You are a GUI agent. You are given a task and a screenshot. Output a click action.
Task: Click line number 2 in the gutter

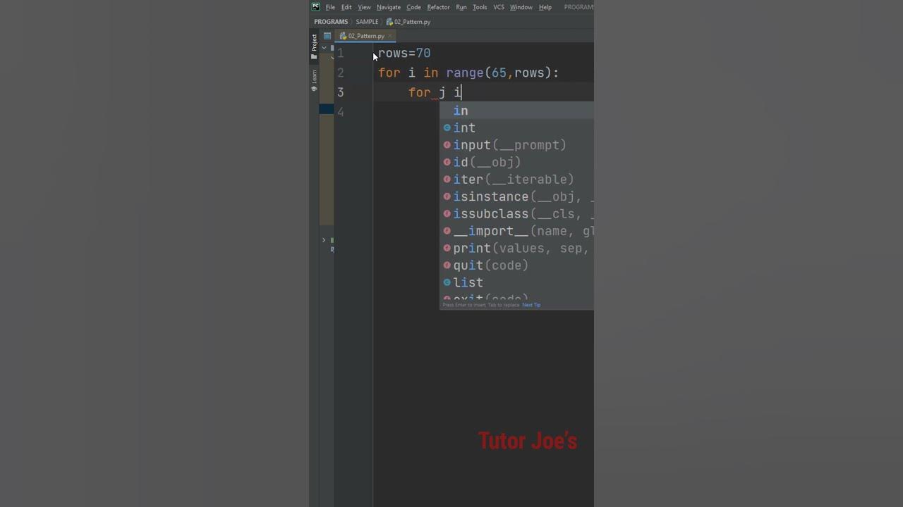pos(341,73)
